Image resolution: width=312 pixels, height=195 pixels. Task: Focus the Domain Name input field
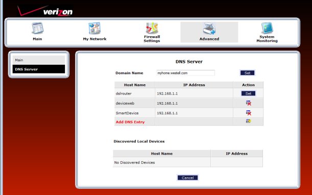point(186,73)
